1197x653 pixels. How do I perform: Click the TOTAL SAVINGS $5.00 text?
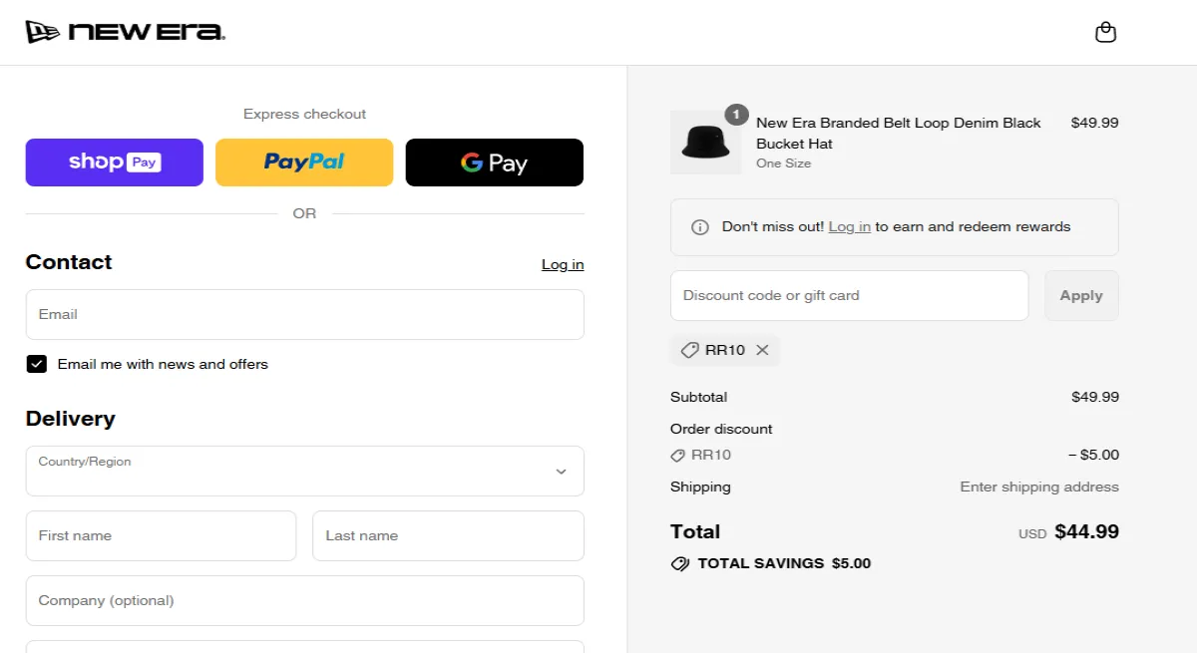click(784, 563)
